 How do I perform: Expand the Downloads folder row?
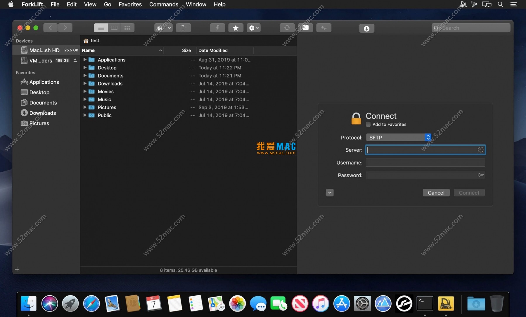(x=85, y=83)
